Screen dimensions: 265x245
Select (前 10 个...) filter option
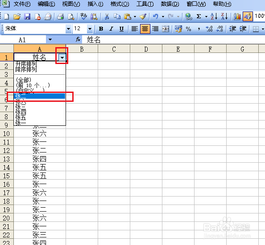[33, 85]
